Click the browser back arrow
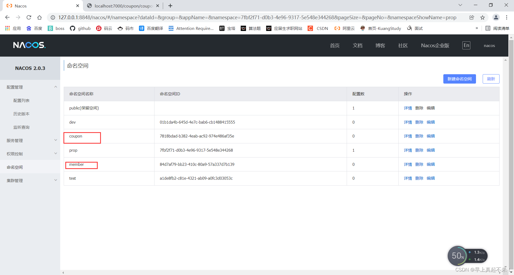This screenshot has width=514, height=275. click(x=7, y=17)
